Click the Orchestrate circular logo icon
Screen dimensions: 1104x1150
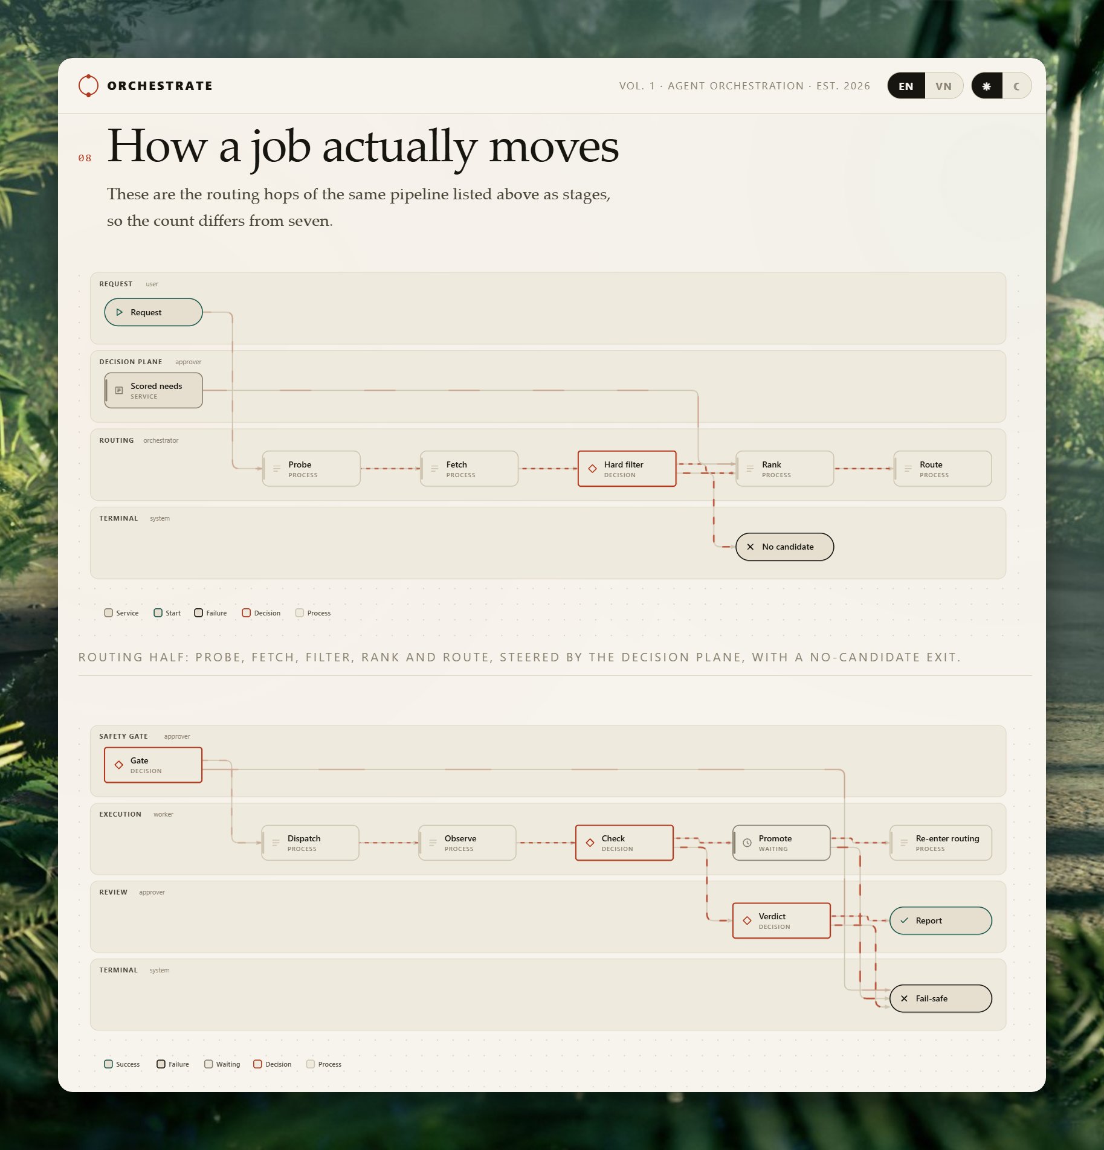88,86
